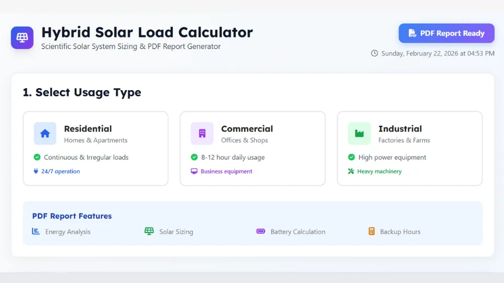Click the Solar Sizing panel icon

click(149, 231)
